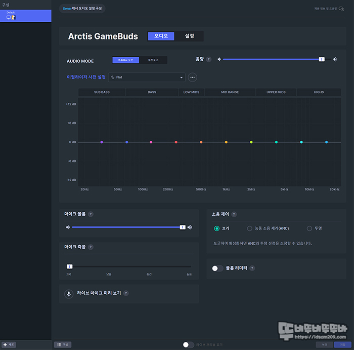
Task: Set mic sidetone to 중간 mark
Action: [x=149, y=274]
